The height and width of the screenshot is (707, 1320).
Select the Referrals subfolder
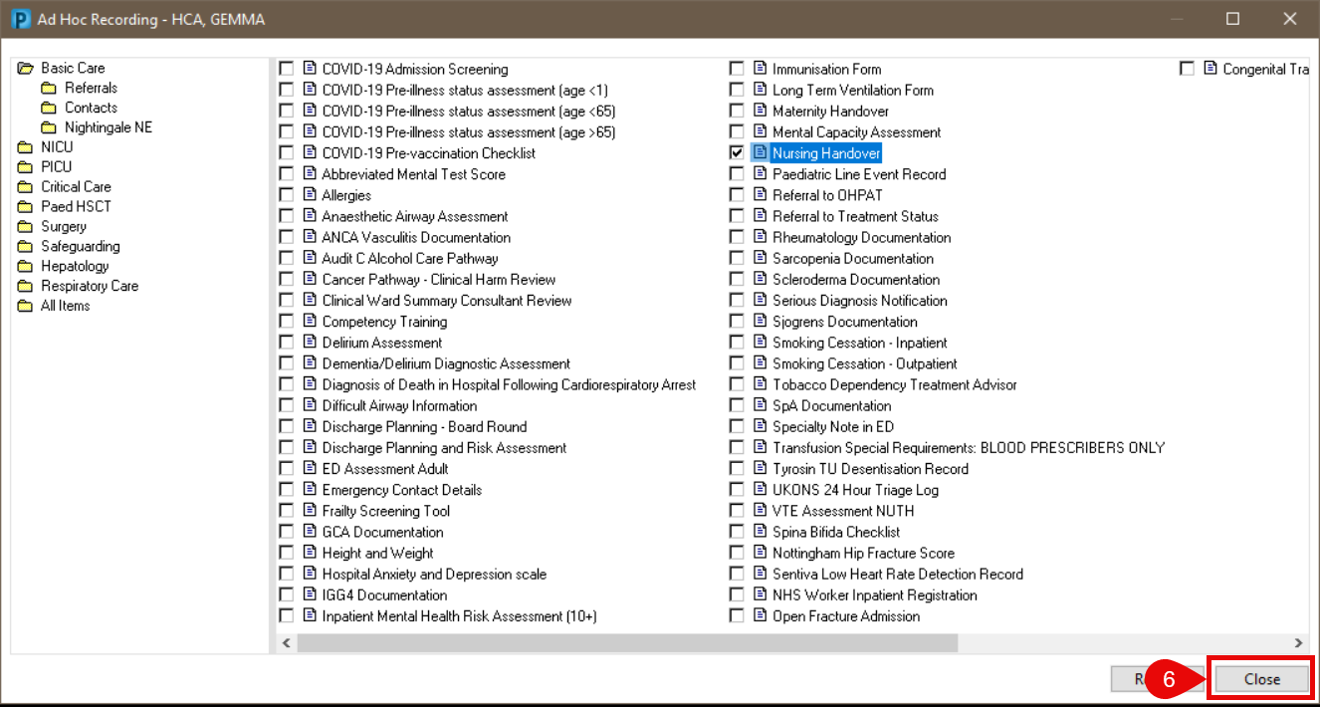(91, 88)
